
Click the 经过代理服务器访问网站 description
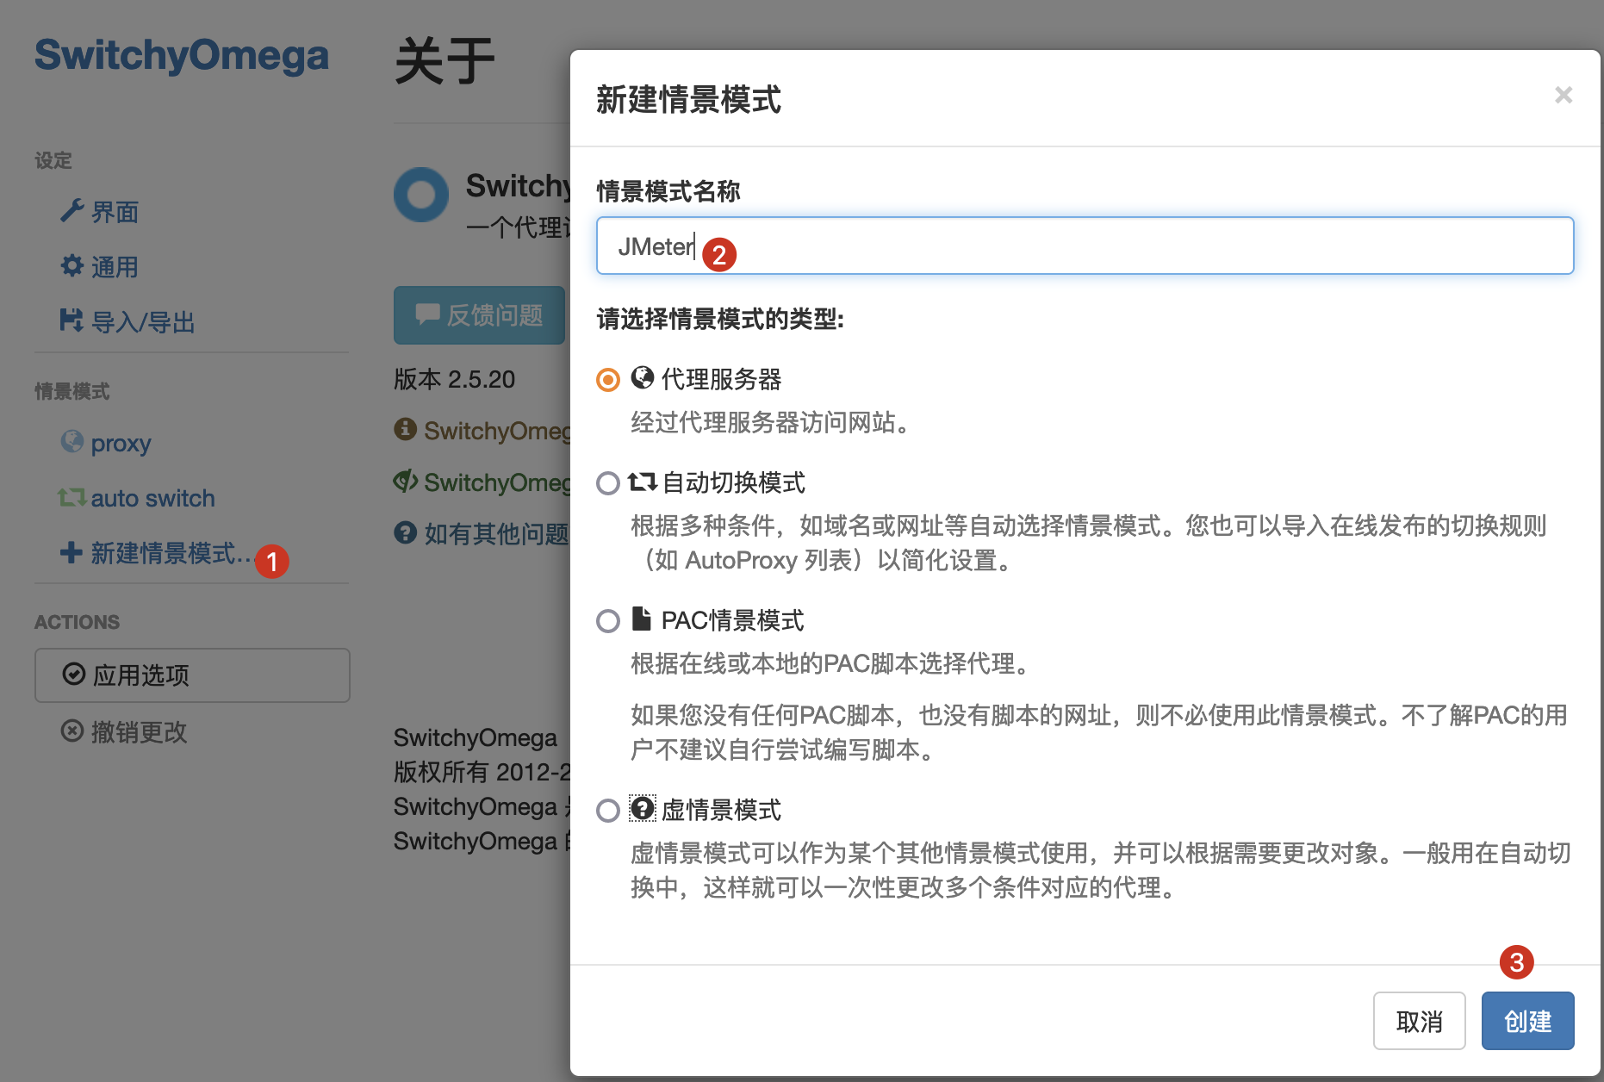772,422
